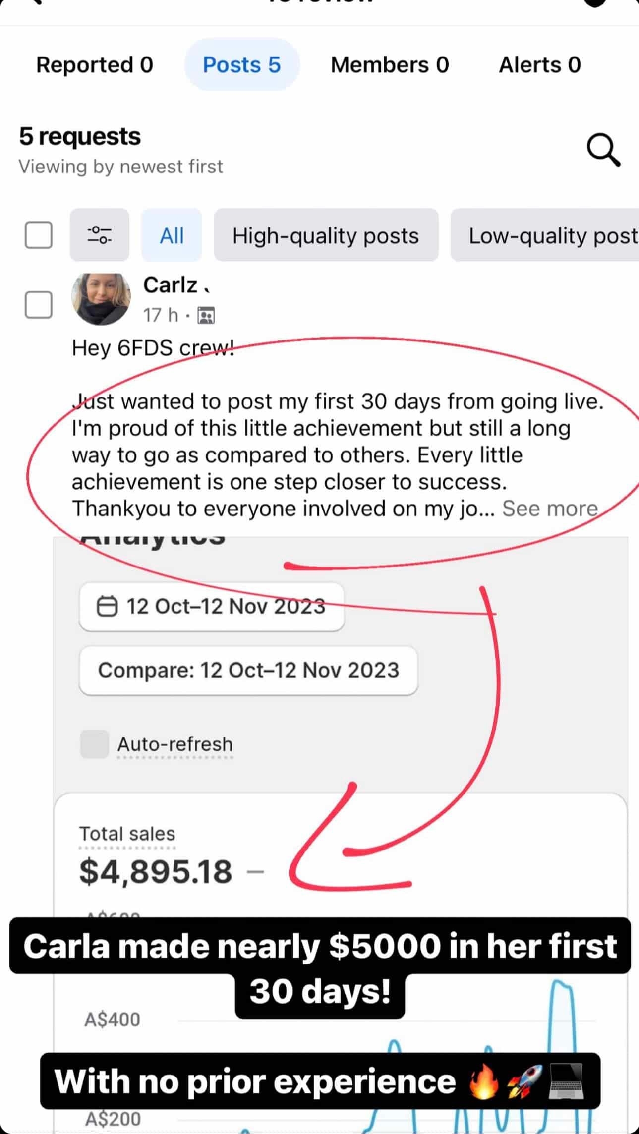
Task: Open the filter sliders icon button
Action: pos(99,235)
